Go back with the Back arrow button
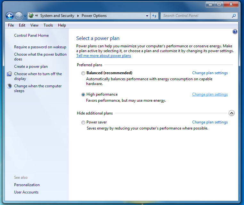Viewport: 244px width, 205px height. pos(10,16)
